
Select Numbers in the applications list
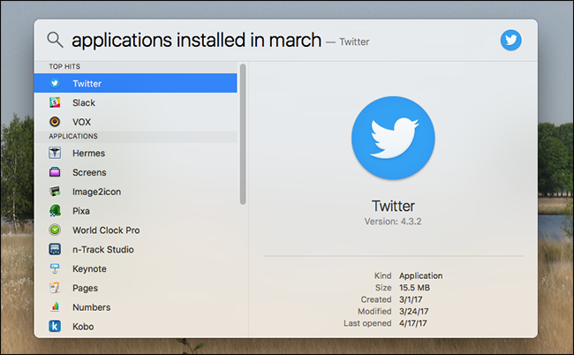[135, 307]
